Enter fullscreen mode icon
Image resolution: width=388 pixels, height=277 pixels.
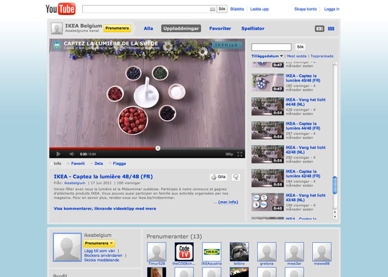pos(239,154)
